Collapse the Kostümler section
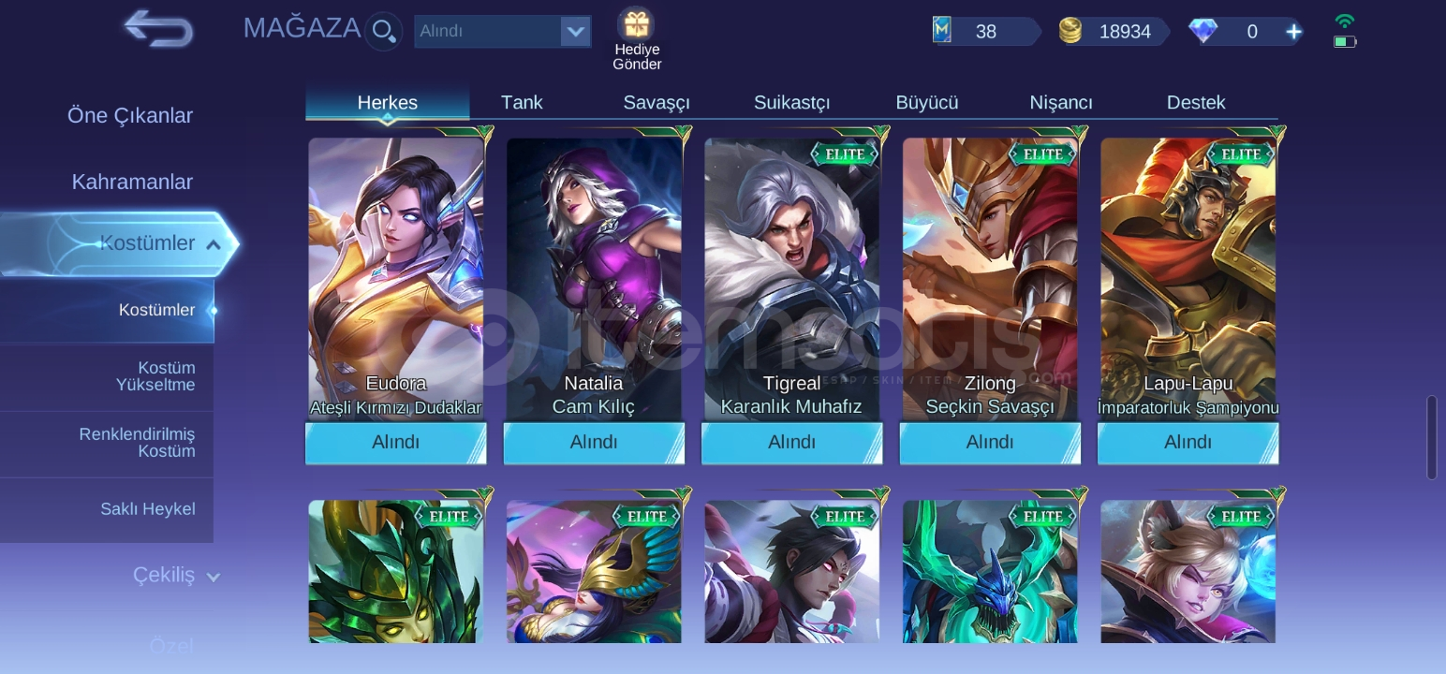This screenshot has width=1446, height=674. (x=213, y=245)
